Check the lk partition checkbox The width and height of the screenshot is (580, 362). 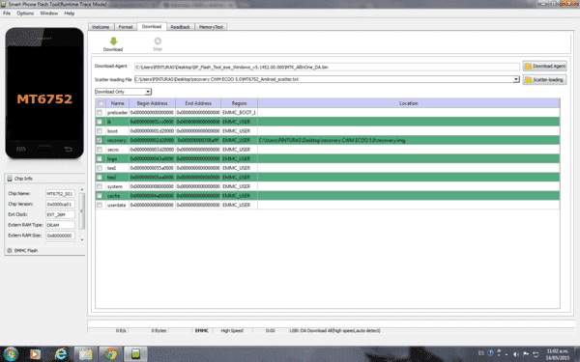pos(100,122)
